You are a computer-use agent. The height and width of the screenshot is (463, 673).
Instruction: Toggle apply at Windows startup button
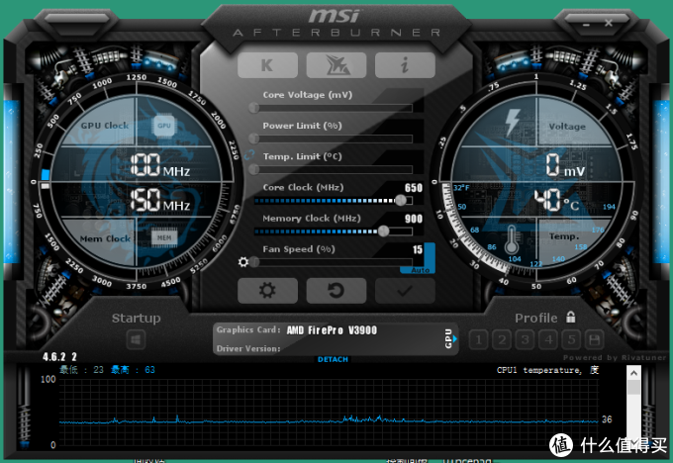point(136,340)
